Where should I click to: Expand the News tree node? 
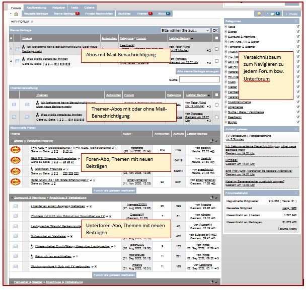[x=226, y=27]
